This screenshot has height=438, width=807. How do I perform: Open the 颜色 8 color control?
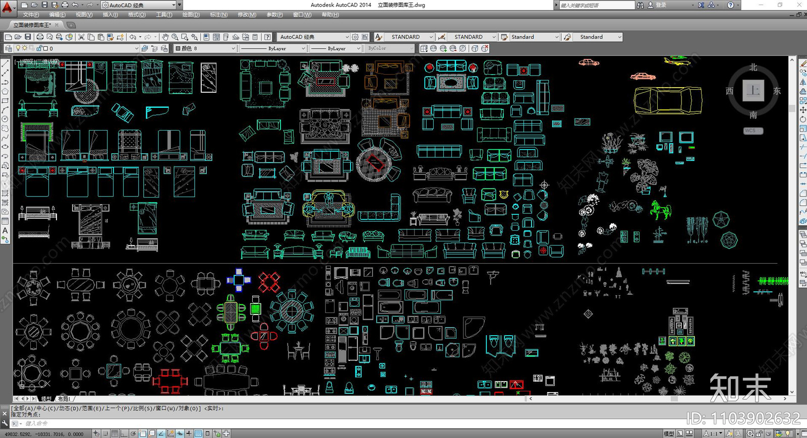click(x=205, y=49)
